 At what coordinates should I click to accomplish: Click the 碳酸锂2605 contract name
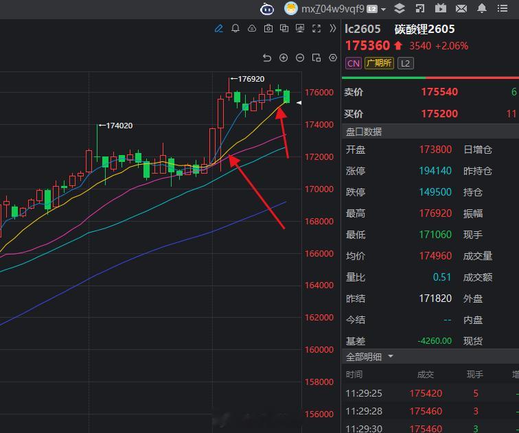(x=425, y=29)
